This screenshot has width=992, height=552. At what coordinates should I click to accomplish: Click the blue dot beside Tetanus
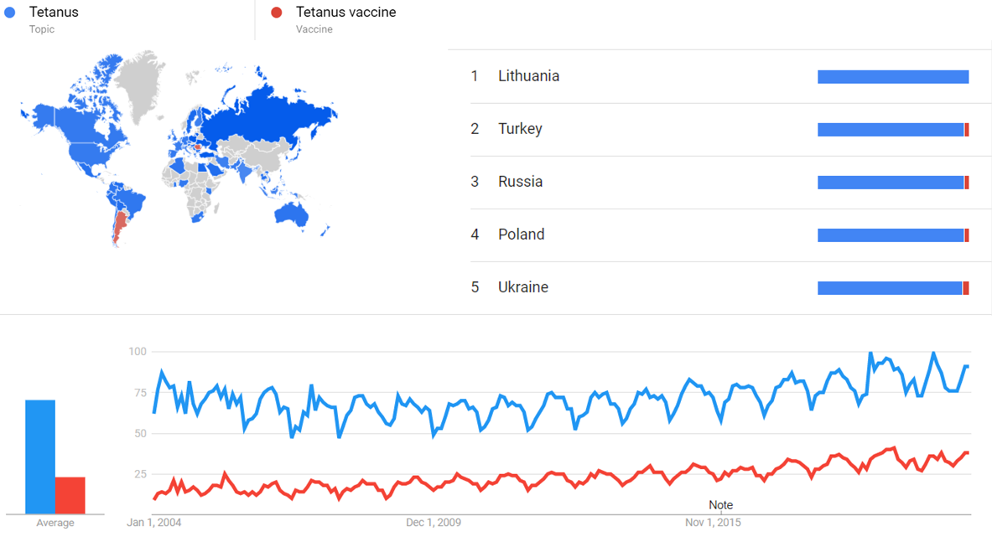click(x=10, y=13)
